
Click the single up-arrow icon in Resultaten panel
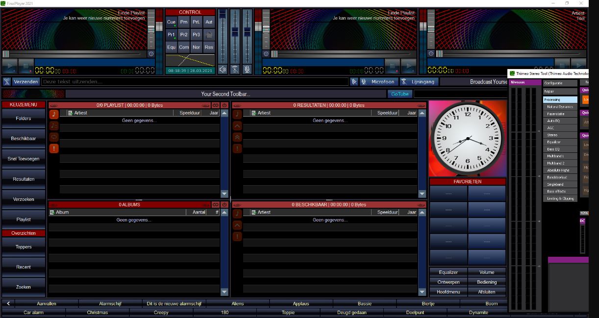[x=237, y=126]
